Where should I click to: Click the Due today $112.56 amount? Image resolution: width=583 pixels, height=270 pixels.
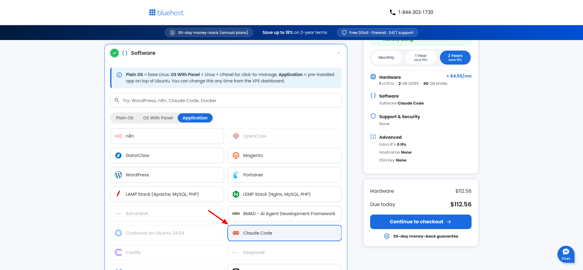pyautogui.click(x=461, y=204)
